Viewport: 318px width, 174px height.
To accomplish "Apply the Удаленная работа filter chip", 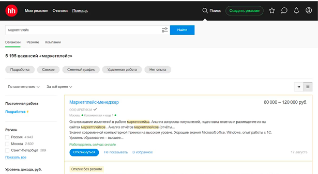I will pyautogui.click(x=122, y=70).
